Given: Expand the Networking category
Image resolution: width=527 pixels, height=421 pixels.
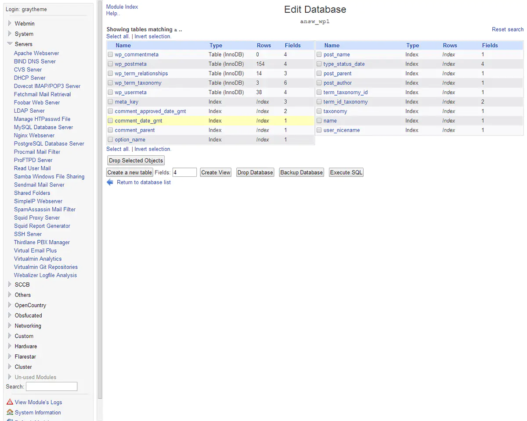Looking at the screenshot, I should point(10,326).
